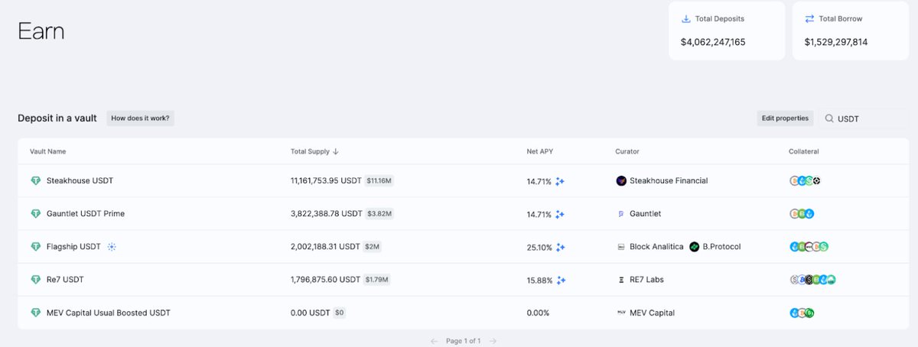Click the badge icon next to Flagship USDT
Image resolution: width=918 pixels, height=347 pixels.
pyautogui.click(x=112, y=247)
